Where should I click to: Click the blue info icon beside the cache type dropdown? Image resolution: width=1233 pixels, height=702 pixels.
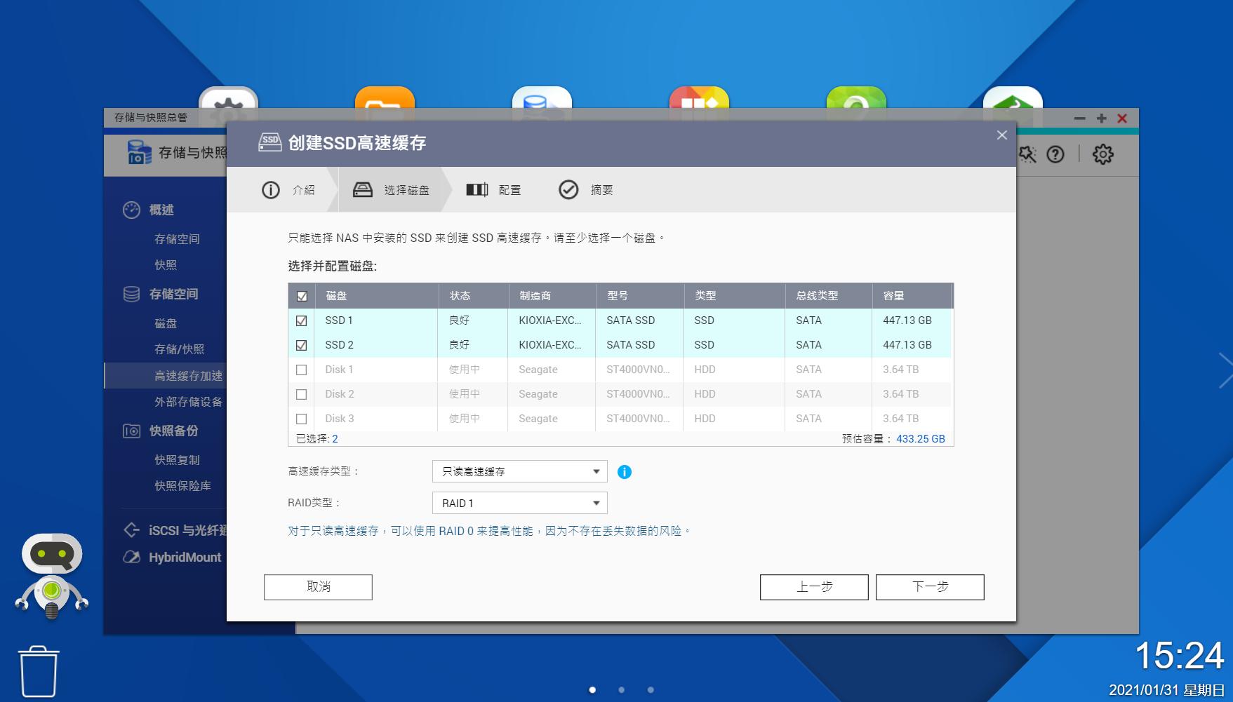coord(625,471)
